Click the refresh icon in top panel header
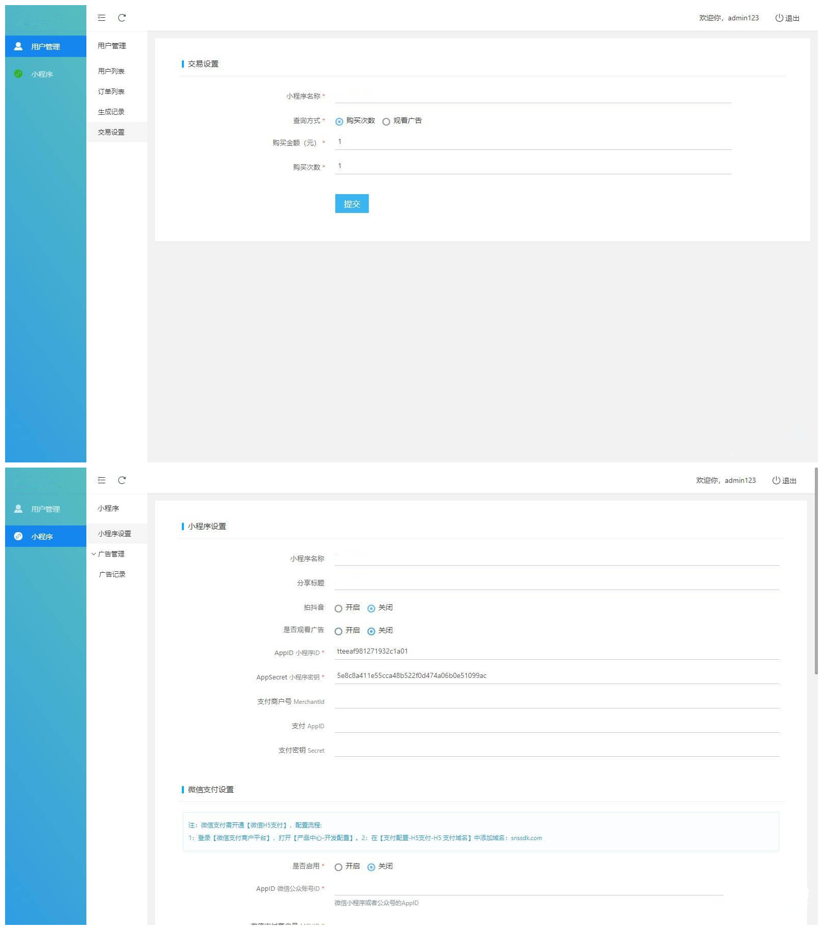This screenshot has width=823, height=930. (122, 18)
